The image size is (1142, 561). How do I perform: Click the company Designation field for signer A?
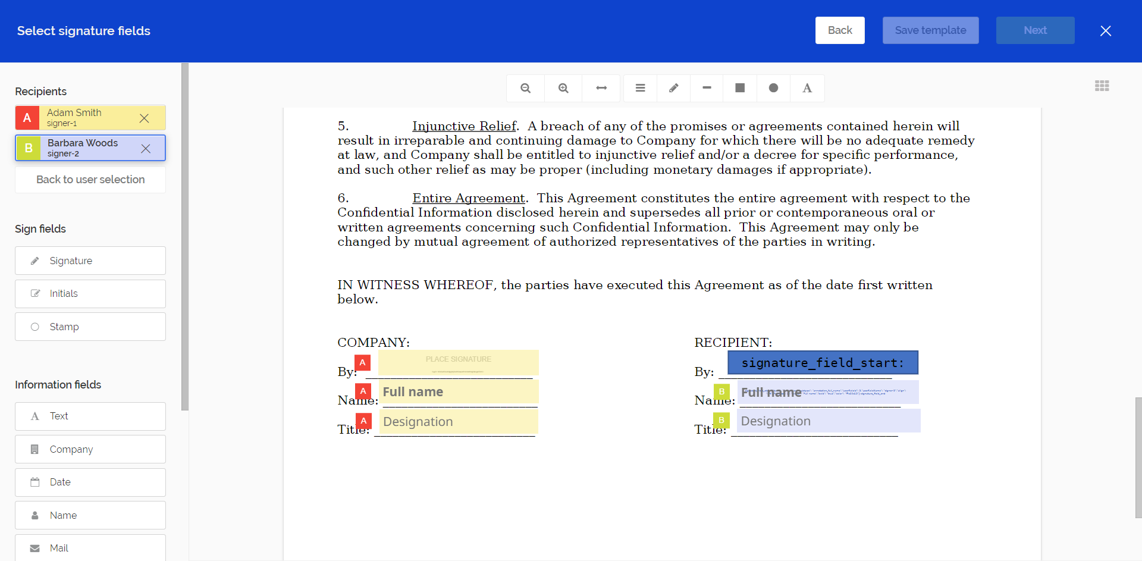pyautogui.click(x=458, y=422)
